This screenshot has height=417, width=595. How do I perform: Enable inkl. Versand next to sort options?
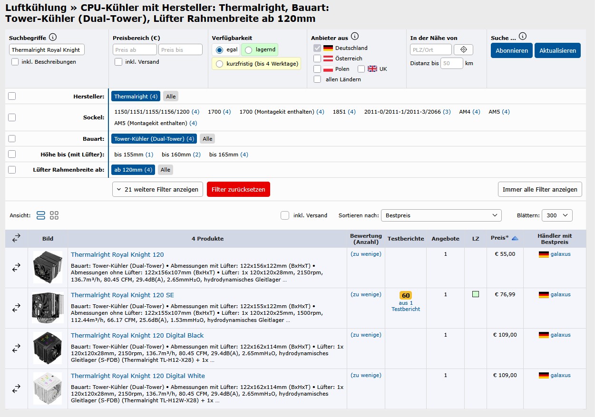tap(285, 215)
